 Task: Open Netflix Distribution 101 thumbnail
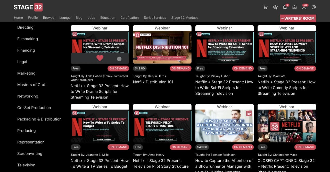click(x=162, y=47)
